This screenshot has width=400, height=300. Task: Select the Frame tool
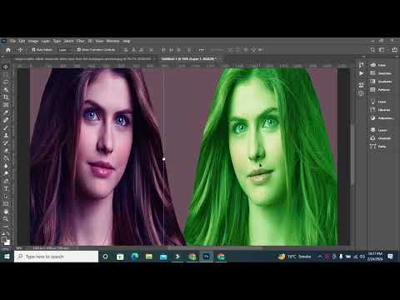[6, 105]
